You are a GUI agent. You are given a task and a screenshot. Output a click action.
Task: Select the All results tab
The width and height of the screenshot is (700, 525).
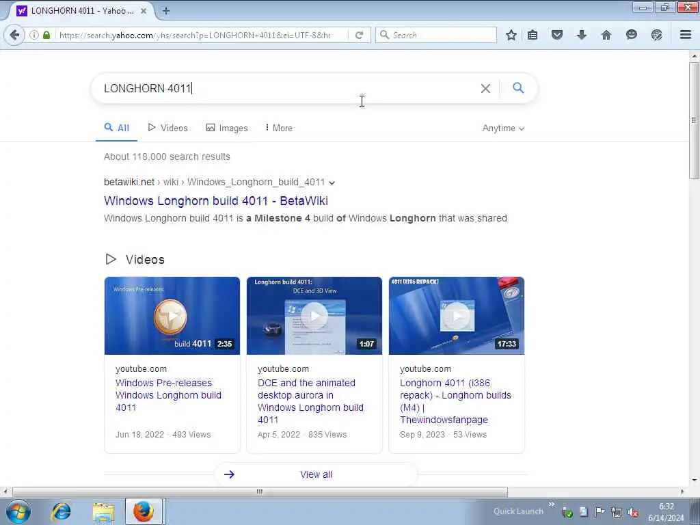coord(116,128)
